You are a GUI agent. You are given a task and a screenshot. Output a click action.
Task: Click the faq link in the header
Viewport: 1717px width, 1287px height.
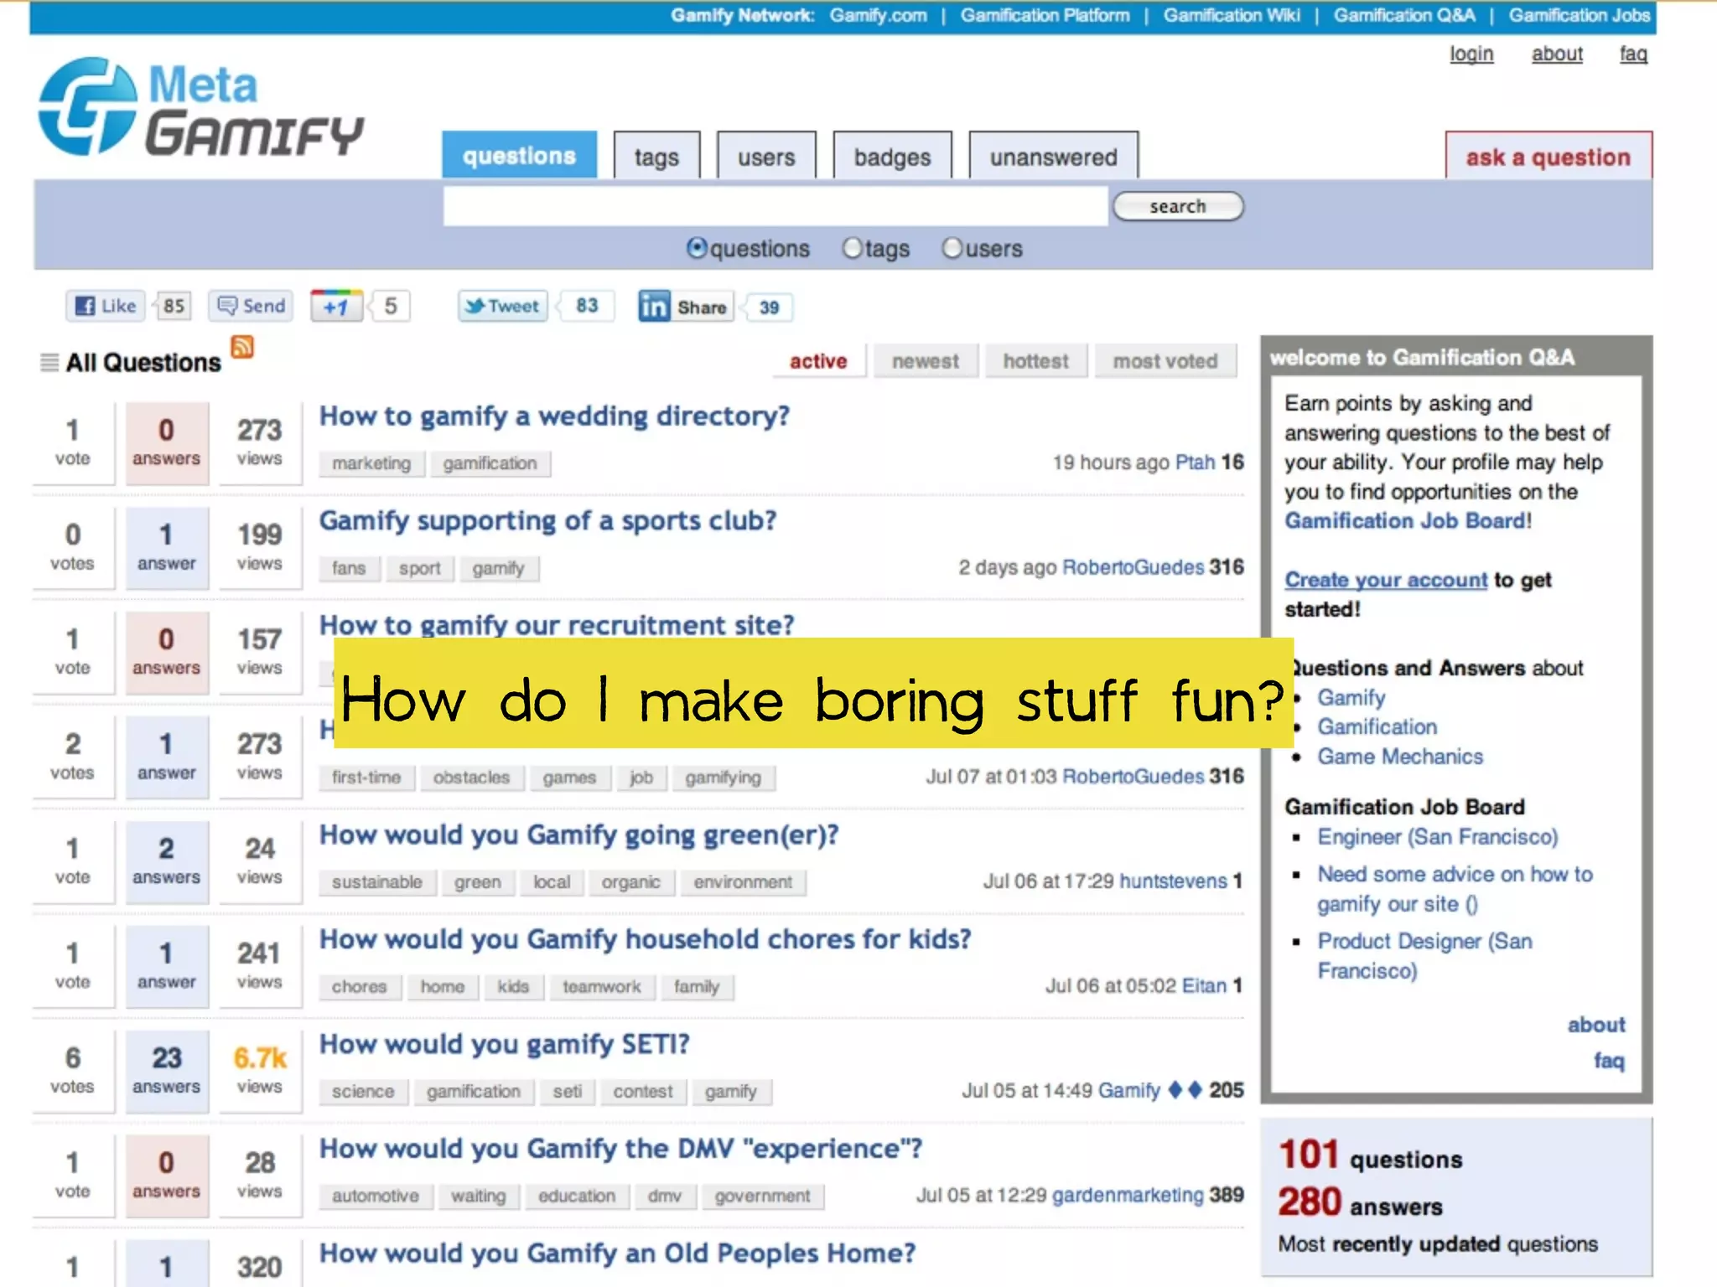1633,54
